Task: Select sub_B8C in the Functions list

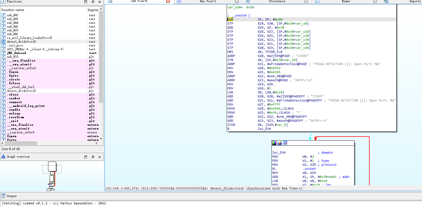Action: (x=50, y=15)
